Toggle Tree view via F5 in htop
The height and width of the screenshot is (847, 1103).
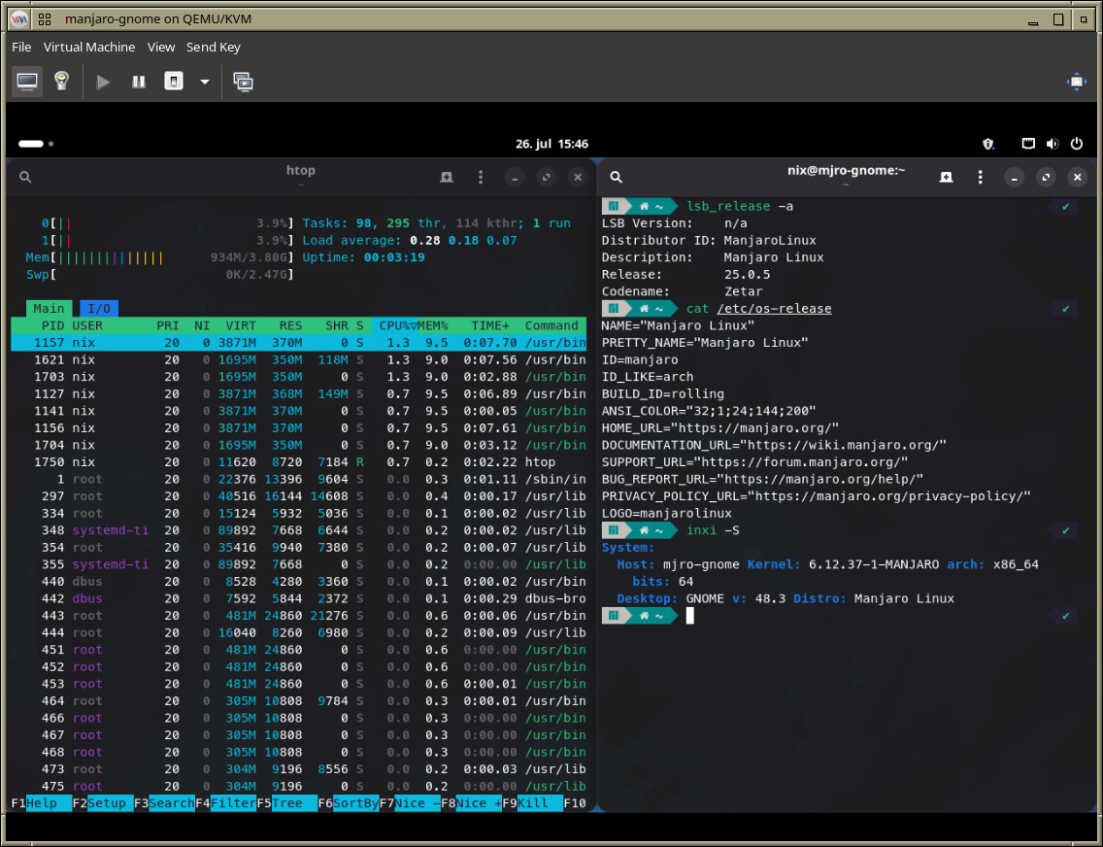[287, 803]
